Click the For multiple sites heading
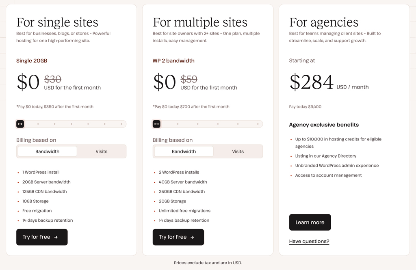 (x=200, y=22)
